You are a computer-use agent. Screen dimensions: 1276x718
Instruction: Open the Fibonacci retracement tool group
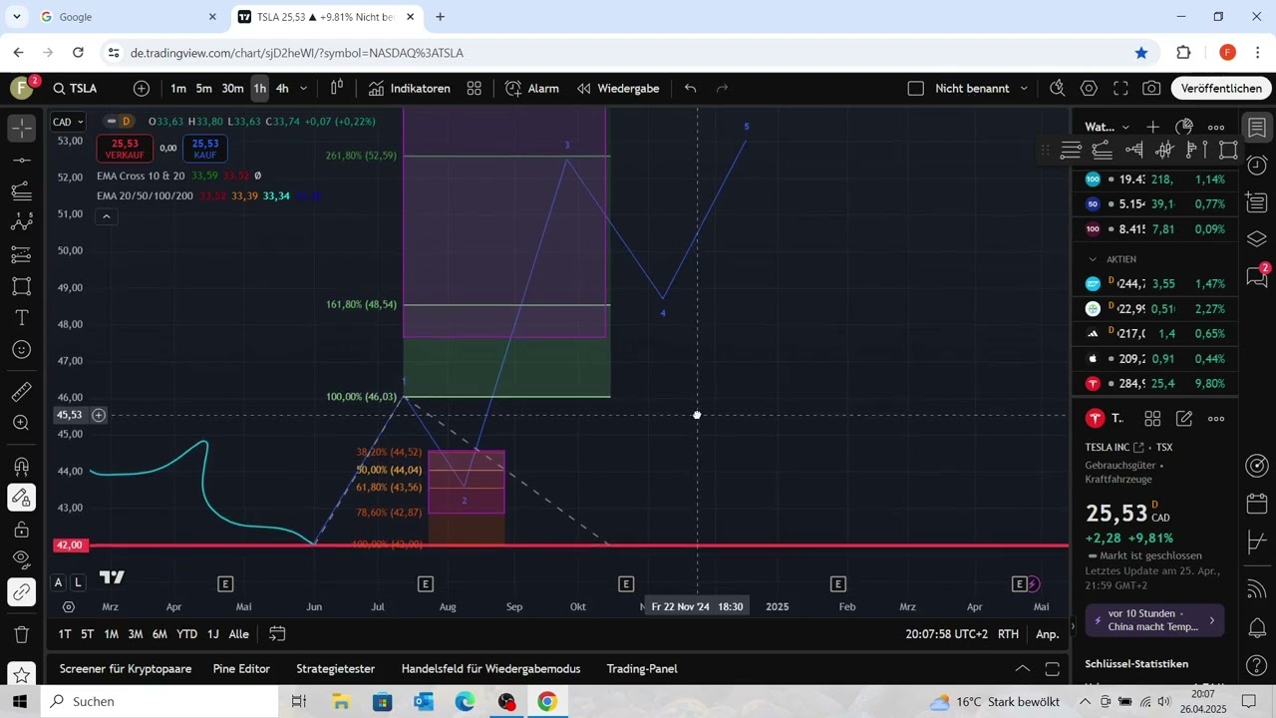[22, 191]
